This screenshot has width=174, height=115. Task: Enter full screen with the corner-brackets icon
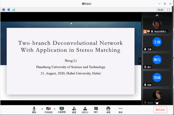(169, 10)
